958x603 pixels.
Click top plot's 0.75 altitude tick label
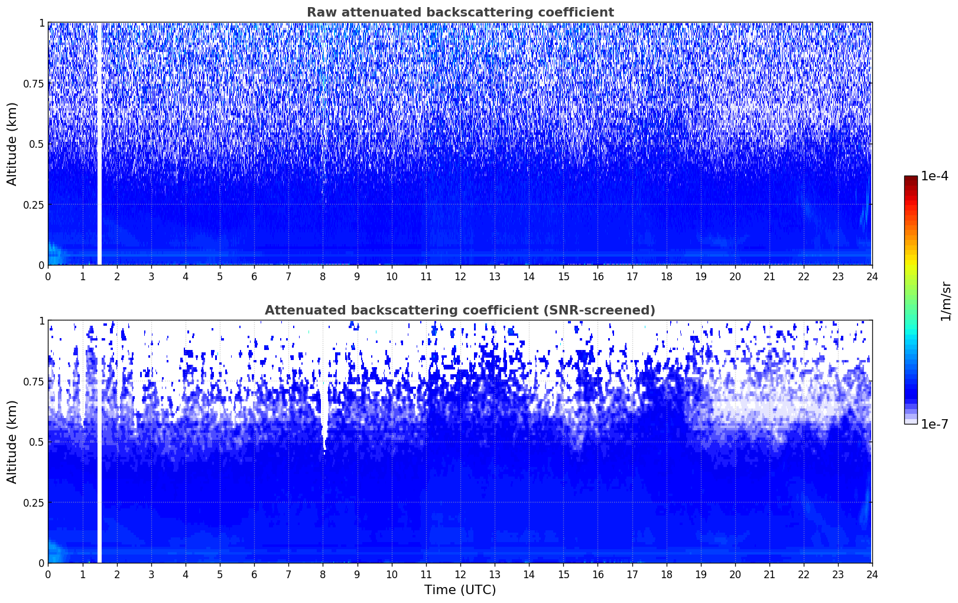tap(34, 83)
